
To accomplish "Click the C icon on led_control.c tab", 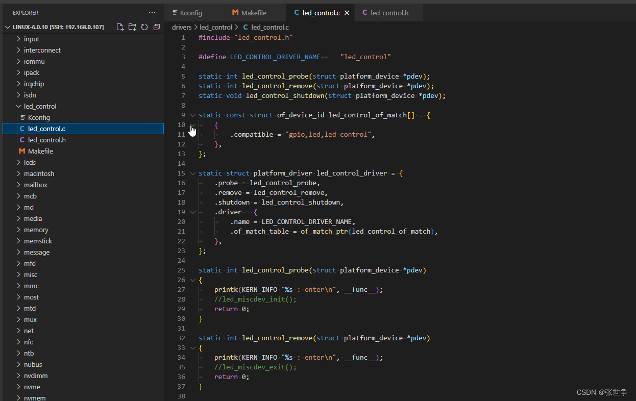I will [x=297, y=13].
